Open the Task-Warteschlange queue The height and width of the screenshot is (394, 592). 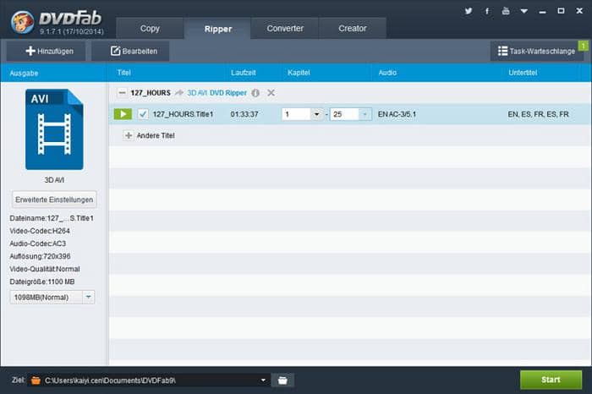[536, 51]
